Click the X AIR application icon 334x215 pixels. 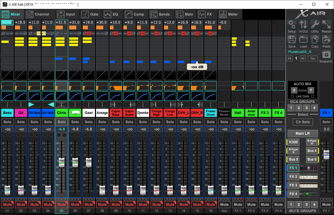click(x=5, y=4)
